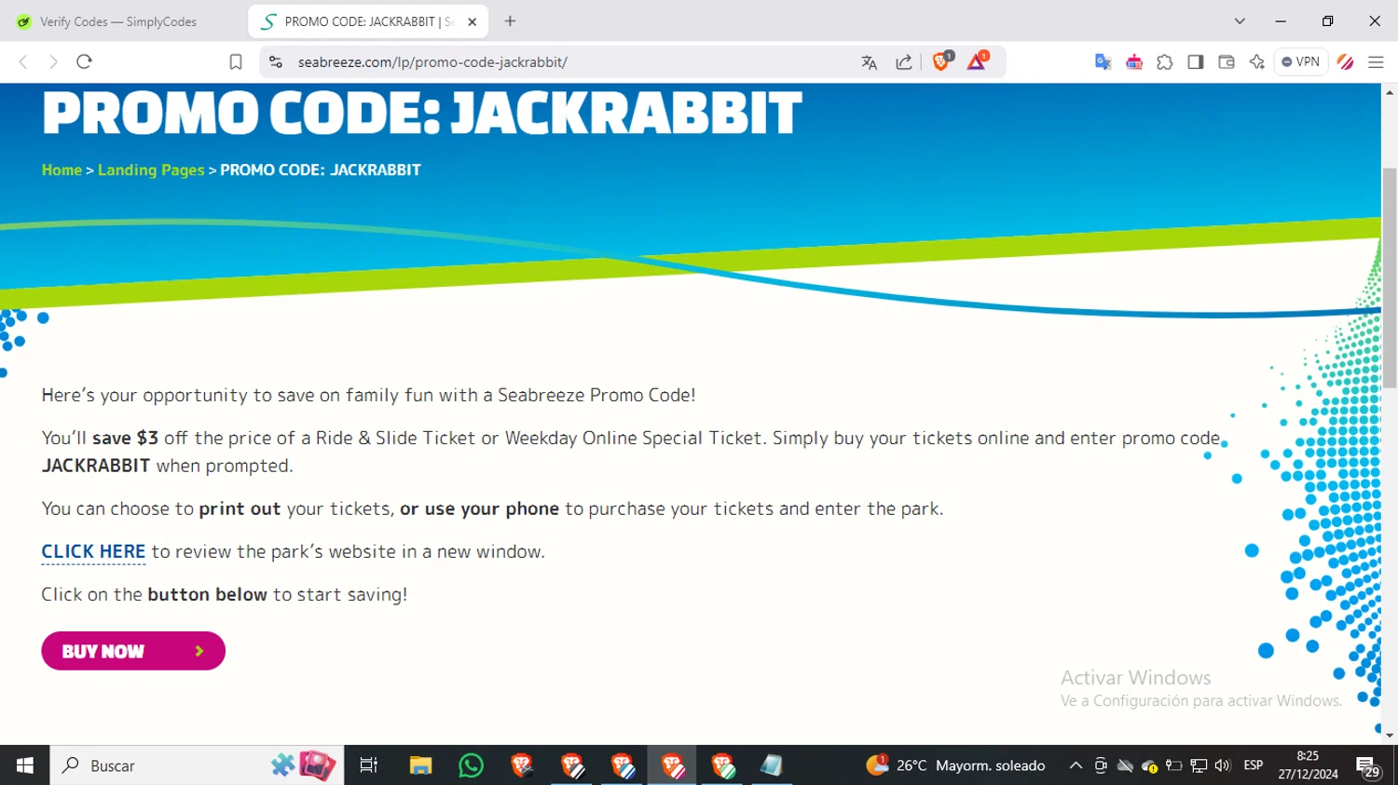
Task: Open the Windows Start menu
Action: point(24,765)
